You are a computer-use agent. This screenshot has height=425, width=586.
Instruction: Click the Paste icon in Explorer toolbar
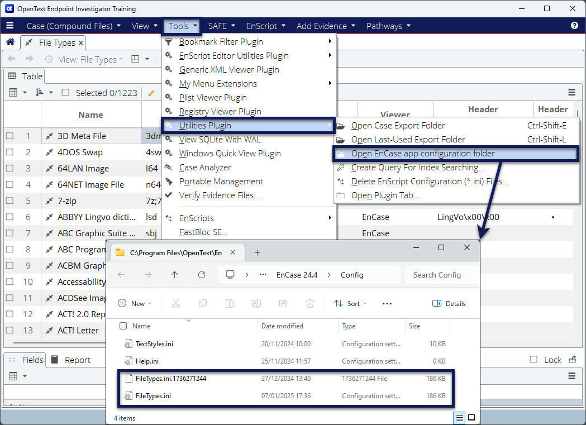230,304
